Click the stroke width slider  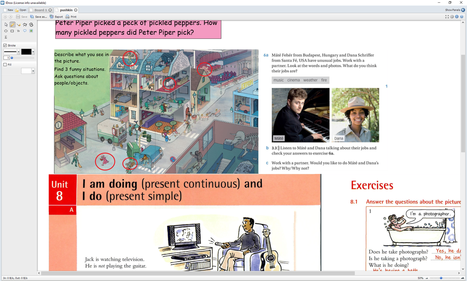tap(23, 58)
